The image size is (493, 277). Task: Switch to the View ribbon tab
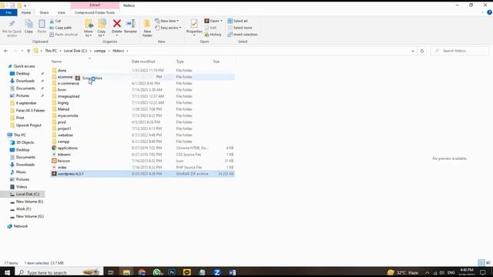[62, 12]
